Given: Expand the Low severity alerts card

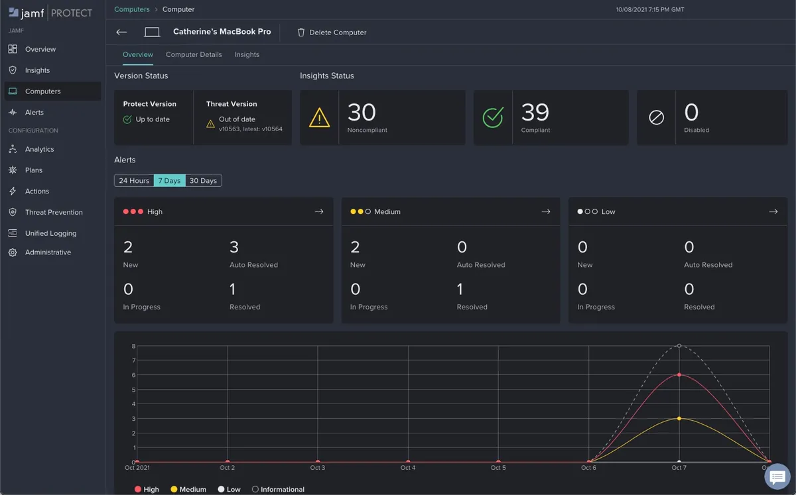Looking at the screenshot, I should (773, 211).
